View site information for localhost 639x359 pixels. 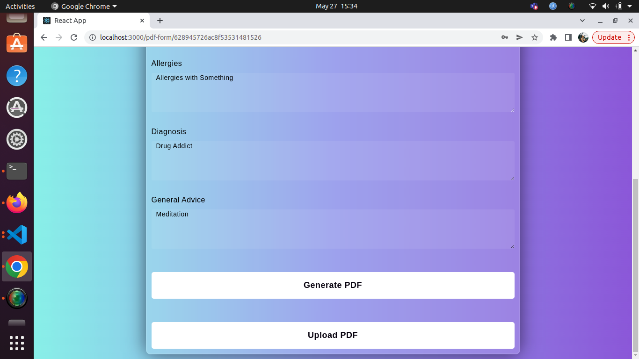coord(93,37)
